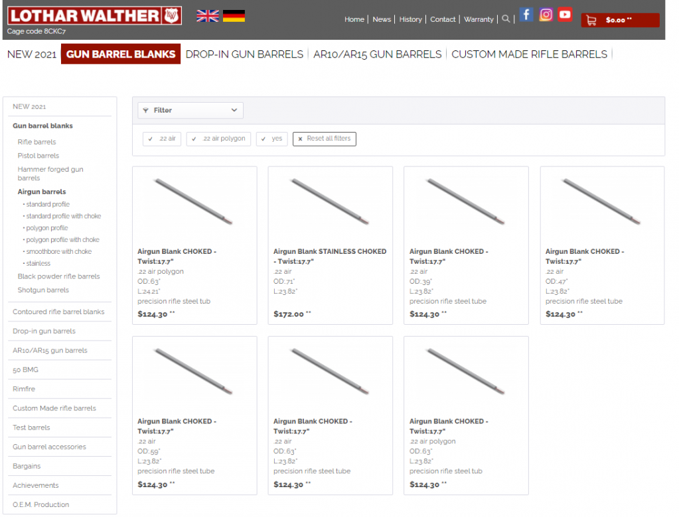Select AR10/AR15 GUN BARRELS menu item
Viewport: 679px width, 517px height.
pyautogui.click(x=378, y=54)
